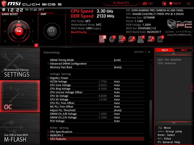This screenshot has height=145, width=194.
Task: Open DRAM Timing Mode [Link] options
Action: [x=117, y=60]
